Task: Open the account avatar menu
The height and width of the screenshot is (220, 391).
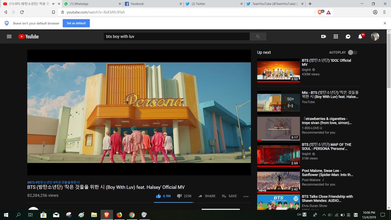Action: coord(375,37)
